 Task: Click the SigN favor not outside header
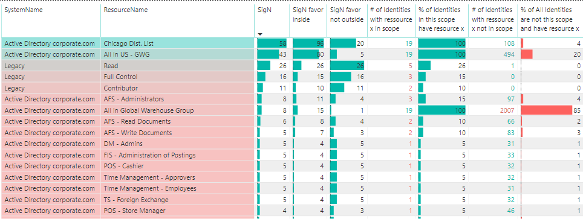(x=347, y=15)
